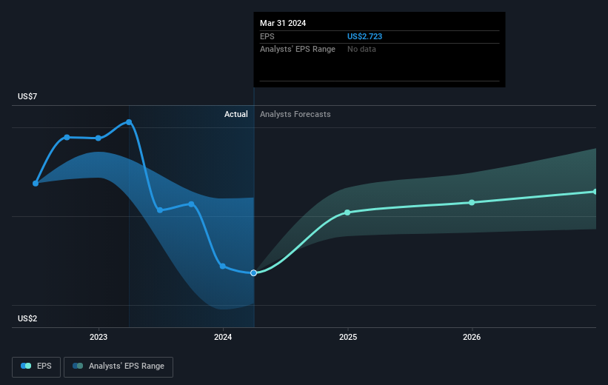Screen dimensions: 608x385
Task: Click the US$2.723 EPS value in tooltip
Action: click(364, 36)
